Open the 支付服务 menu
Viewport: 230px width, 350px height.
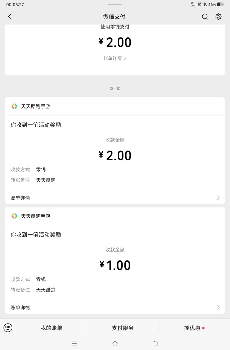123,328
